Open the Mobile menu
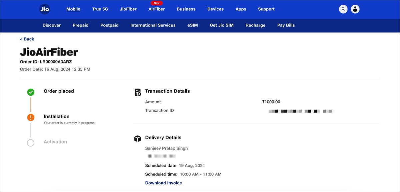 pos(73,9)
